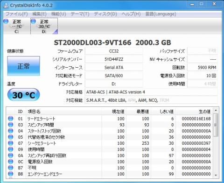
Task: Click the 最悪値 column header
Action: pos(139,112)
